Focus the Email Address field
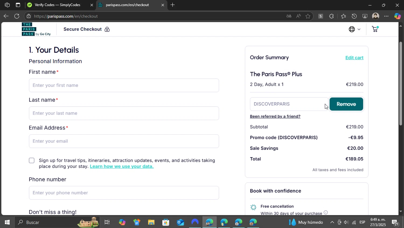 coord(124,141)
